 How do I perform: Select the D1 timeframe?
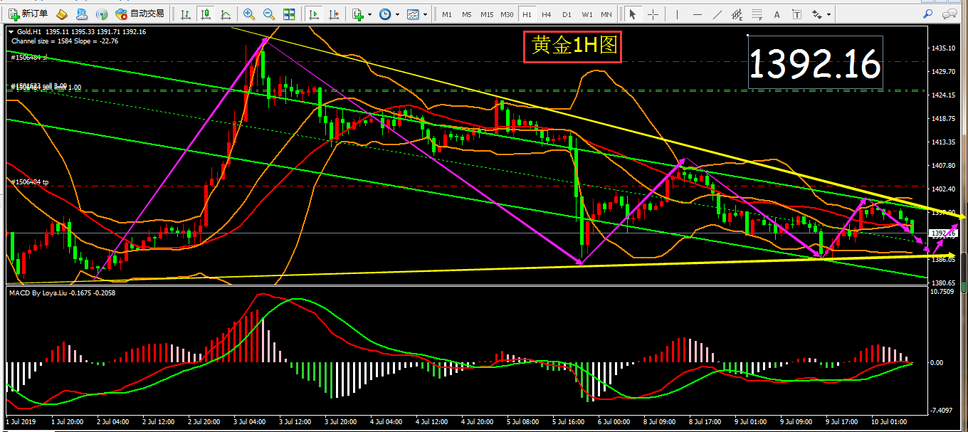pyautogui.click(x=567, y=14)
